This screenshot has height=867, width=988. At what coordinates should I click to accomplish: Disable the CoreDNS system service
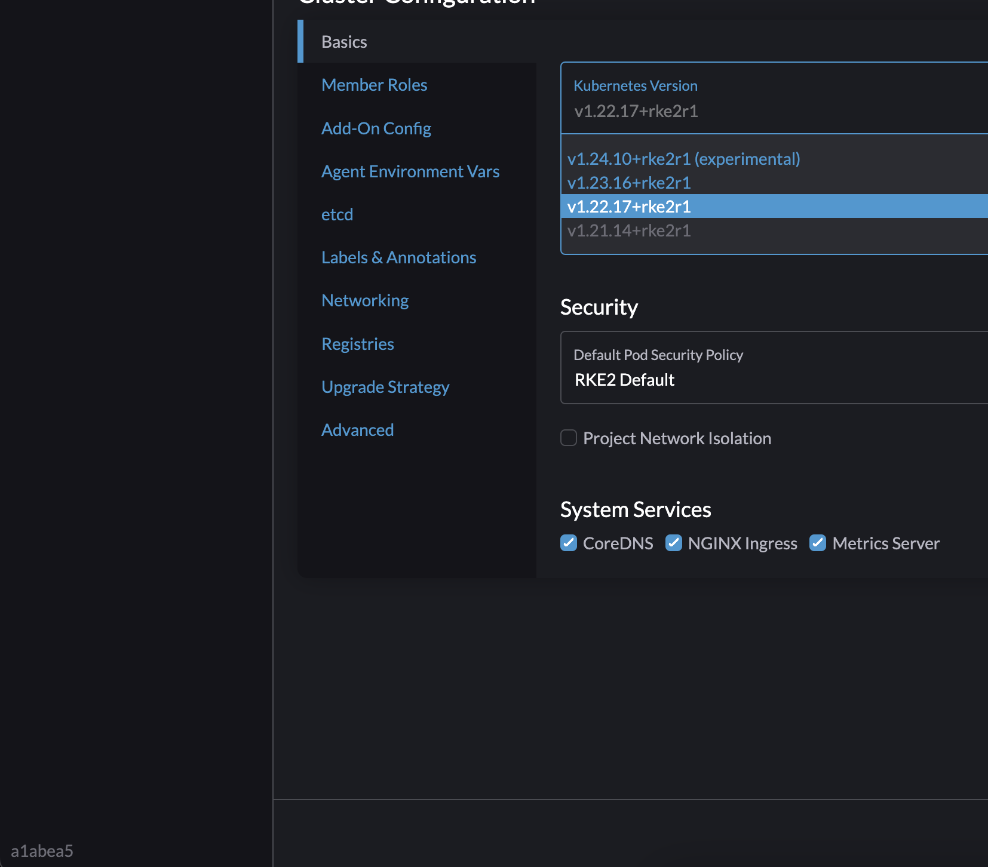[x=568, y=543]
